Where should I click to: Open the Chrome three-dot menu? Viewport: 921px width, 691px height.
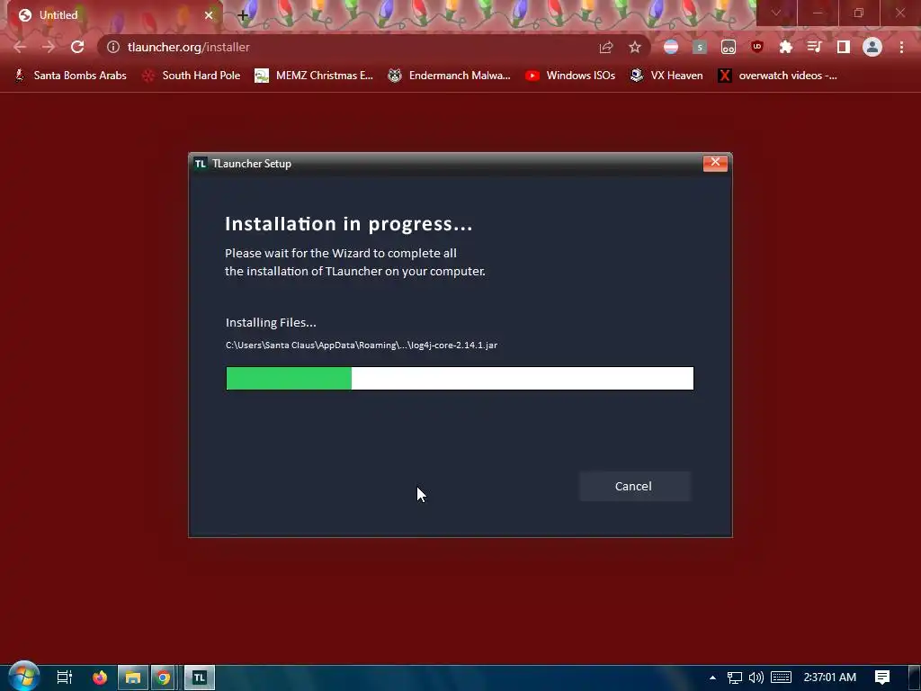tap(901, 47)
